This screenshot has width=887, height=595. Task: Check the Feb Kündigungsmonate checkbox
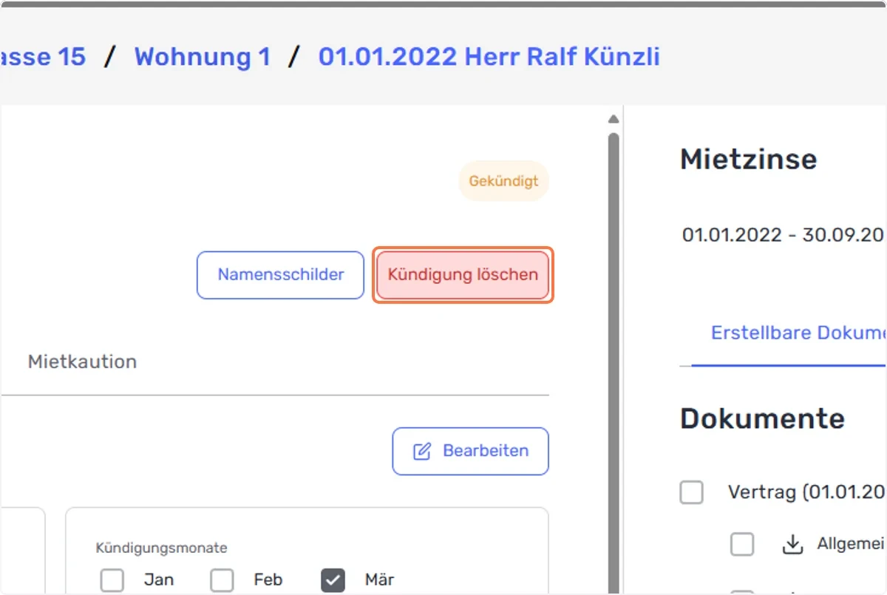222,580
